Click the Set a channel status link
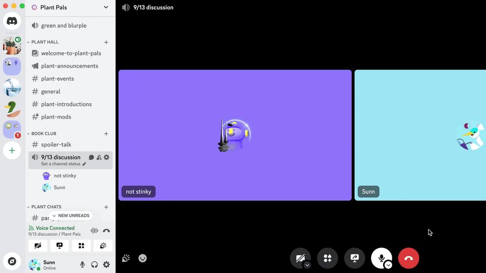The height and width of the screenshot is (273, 486). click(61, 164)
